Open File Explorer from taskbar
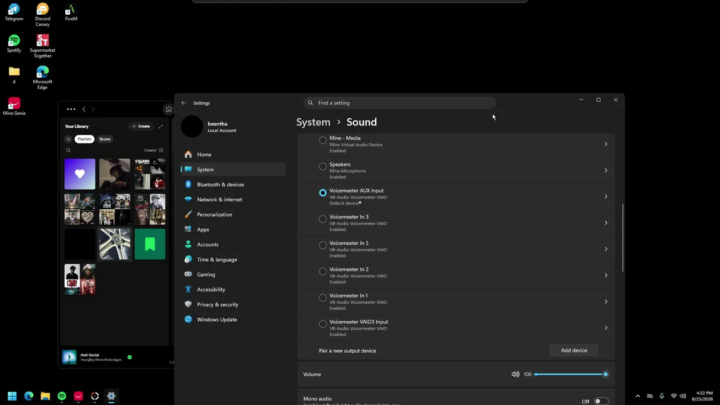720x405 pixels. pyautogui.click(x=45, y=396)
